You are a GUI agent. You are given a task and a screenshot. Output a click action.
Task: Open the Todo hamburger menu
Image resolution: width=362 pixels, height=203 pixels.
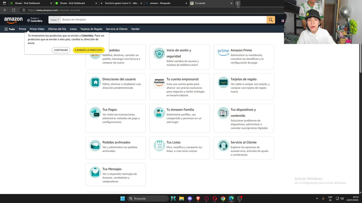[x=10, y=29]
